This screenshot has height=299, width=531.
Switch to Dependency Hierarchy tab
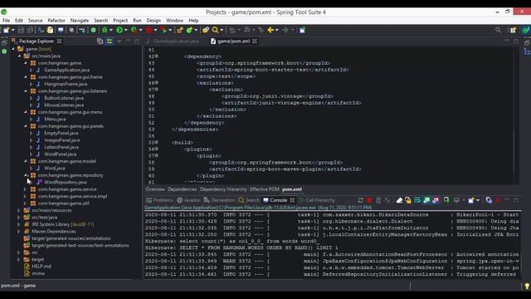pos(223,189)
